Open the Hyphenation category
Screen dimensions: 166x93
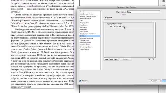[83, 27]
